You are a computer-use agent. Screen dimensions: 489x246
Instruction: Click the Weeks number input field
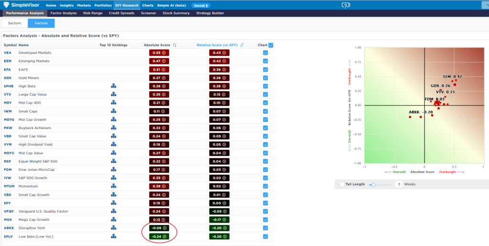pyautogui.click(x=398, y=185)
